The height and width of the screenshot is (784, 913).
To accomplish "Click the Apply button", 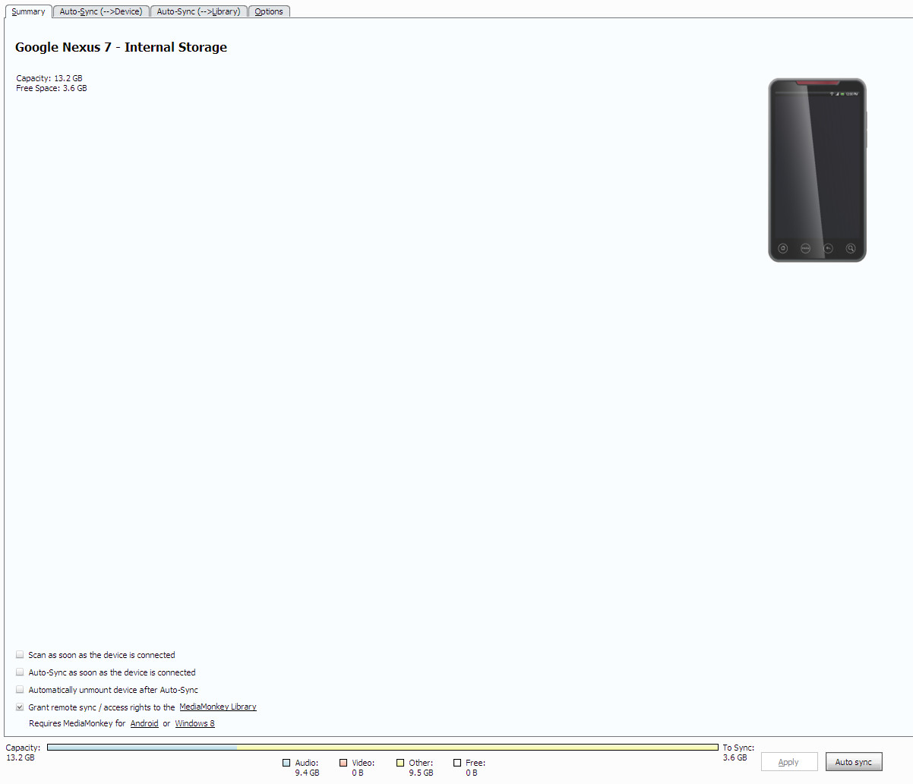I will point(788,762).
